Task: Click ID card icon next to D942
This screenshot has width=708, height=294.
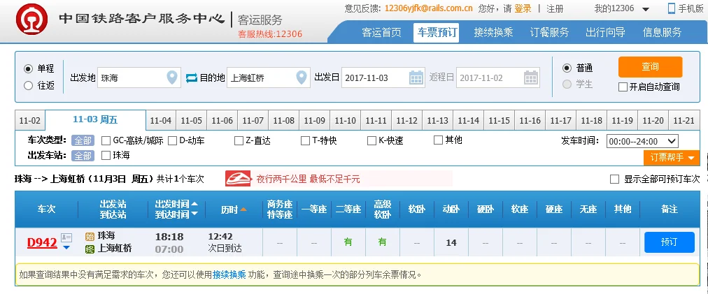Action: pos(66,237)
